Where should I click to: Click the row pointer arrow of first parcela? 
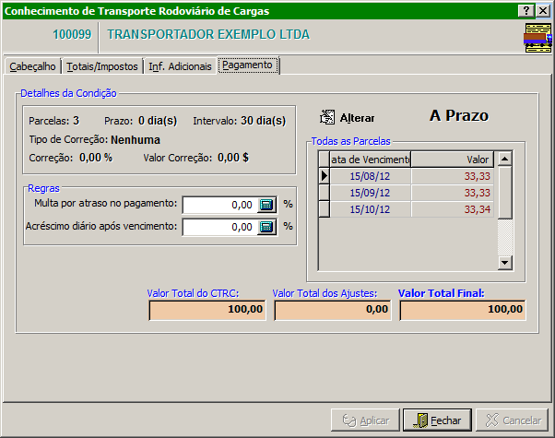324,175
